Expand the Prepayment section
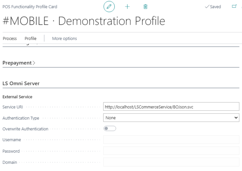This screenshot has height=171, width=242. (19, 63)
